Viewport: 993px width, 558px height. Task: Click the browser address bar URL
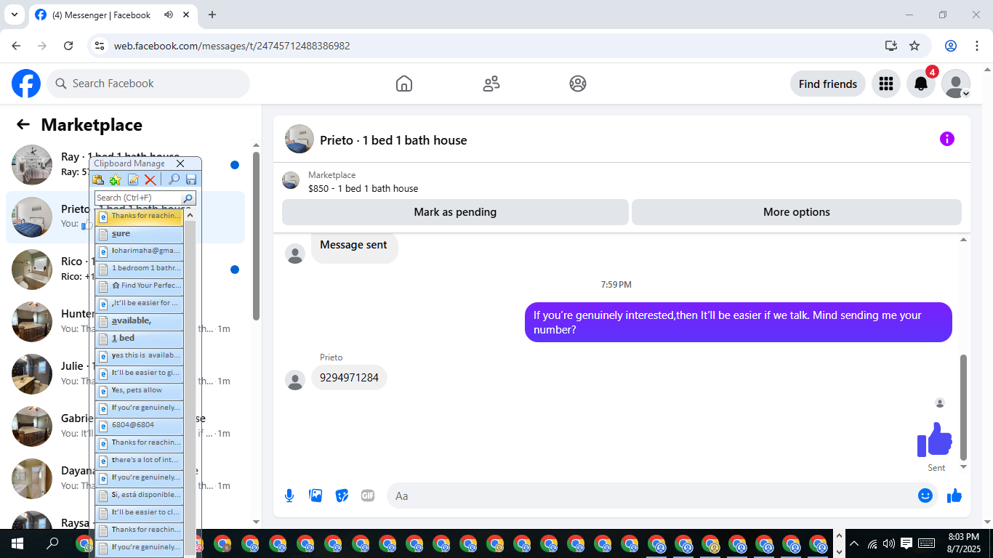(231, 46)
